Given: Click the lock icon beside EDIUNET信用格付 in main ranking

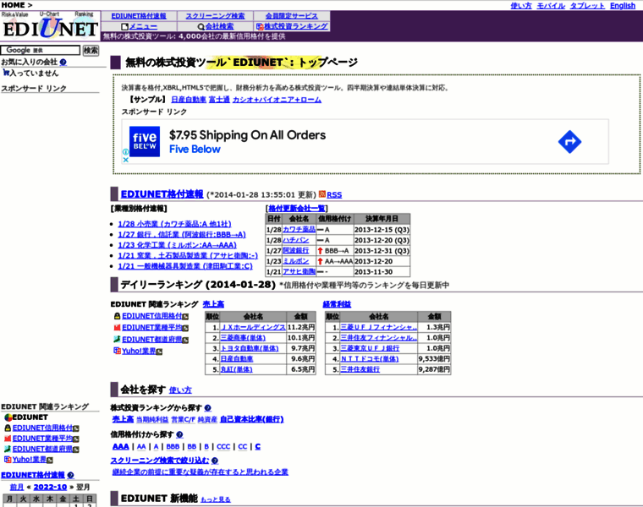Looking at the screenshot, I should (117, 316).
